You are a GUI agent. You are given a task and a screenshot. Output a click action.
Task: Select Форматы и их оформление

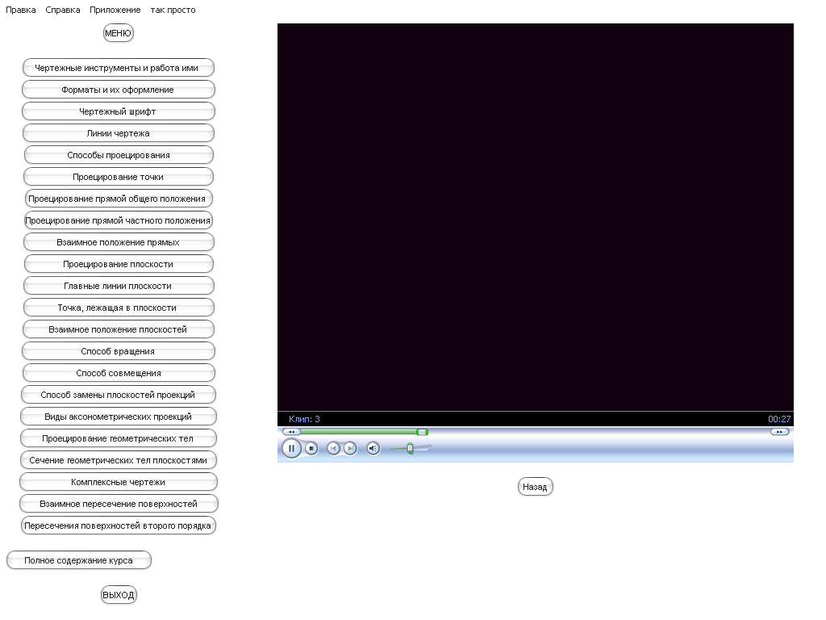pos(119,90)
